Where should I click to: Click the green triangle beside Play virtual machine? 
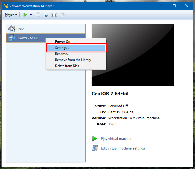tap(95, 139)
